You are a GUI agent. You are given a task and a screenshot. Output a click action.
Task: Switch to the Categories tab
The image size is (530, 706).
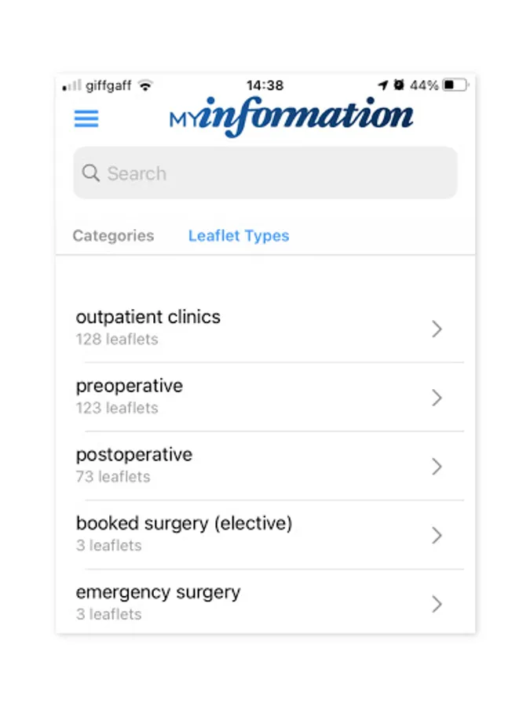[113, 235]
